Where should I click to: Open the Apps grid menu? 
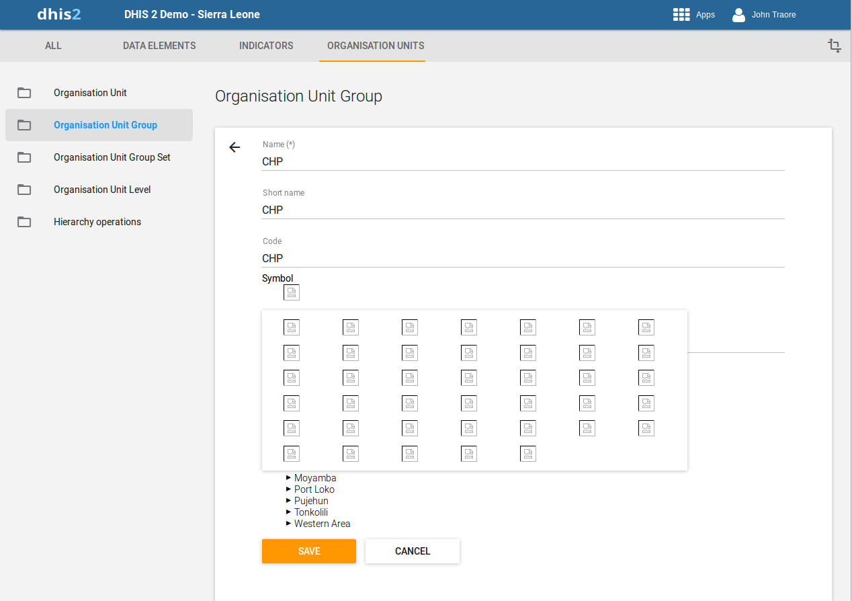681,15
